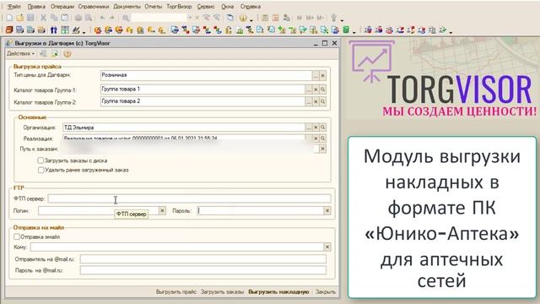Click the Print printer icon
The image size is (540, 304).
point(78,18)
